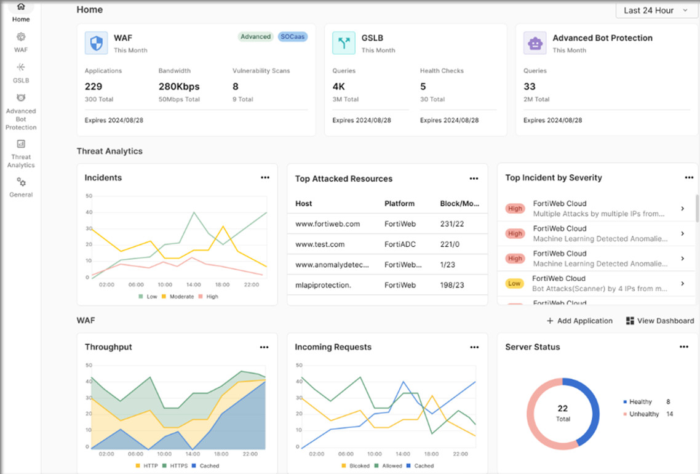Open the Top Incident by Severity options menu
Image resolution: width=700 pixels, height=474 pixels.
[689, 178]
